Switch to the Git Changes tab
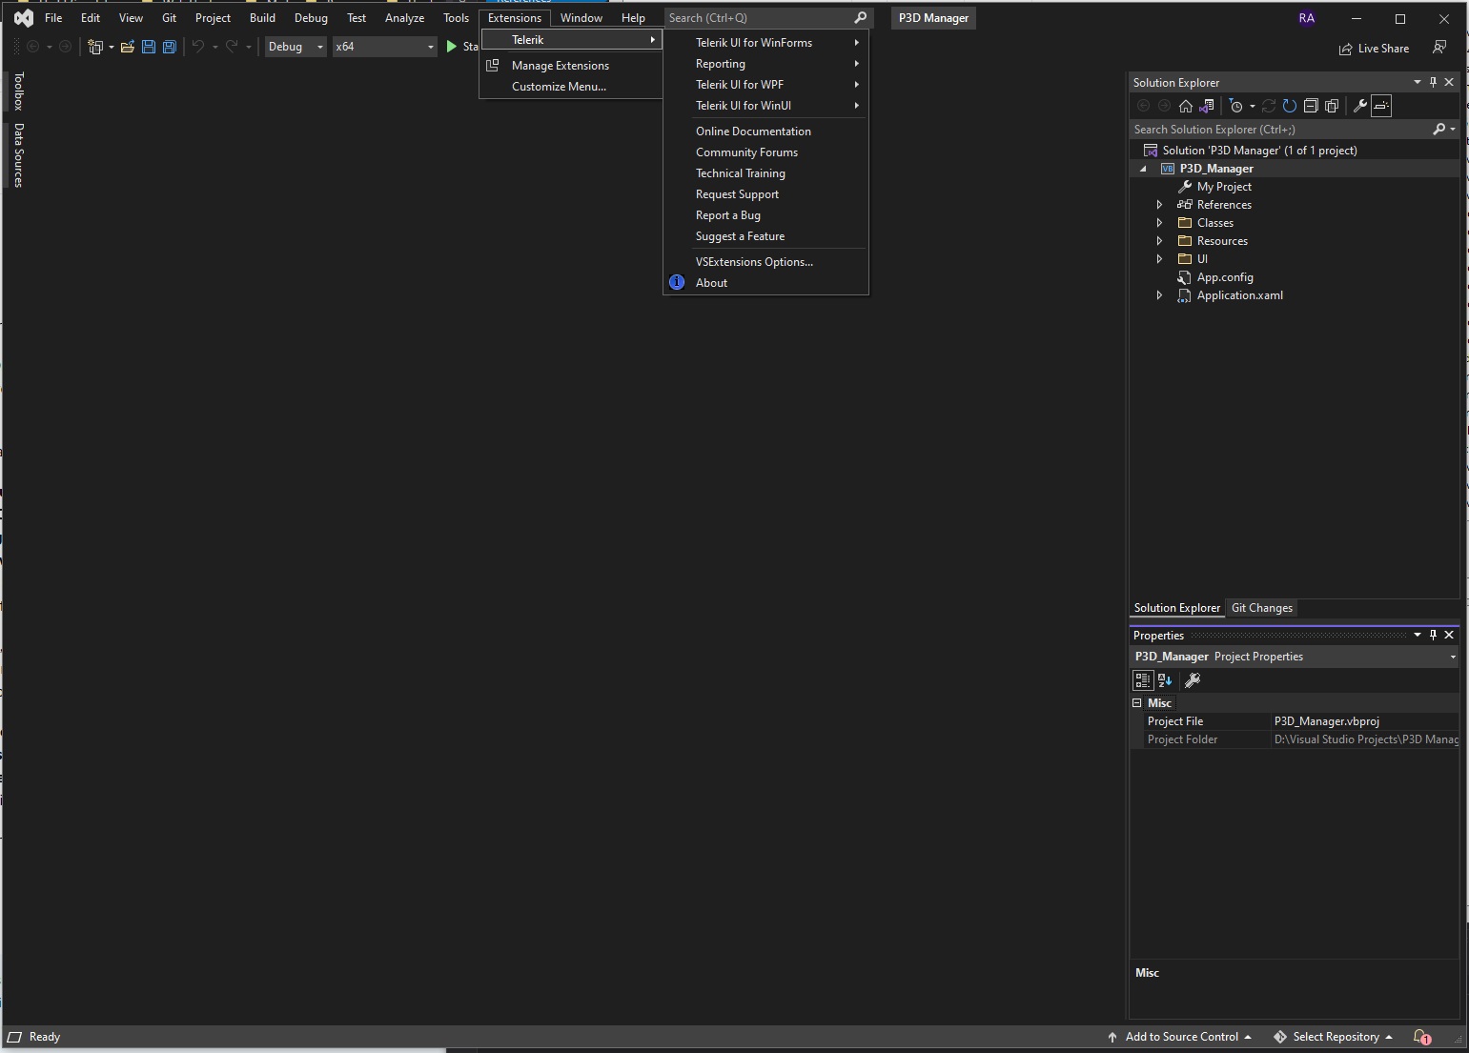Image resolution: width=1469 pixels, height=1053 pixels. [x=1261, y=608]
